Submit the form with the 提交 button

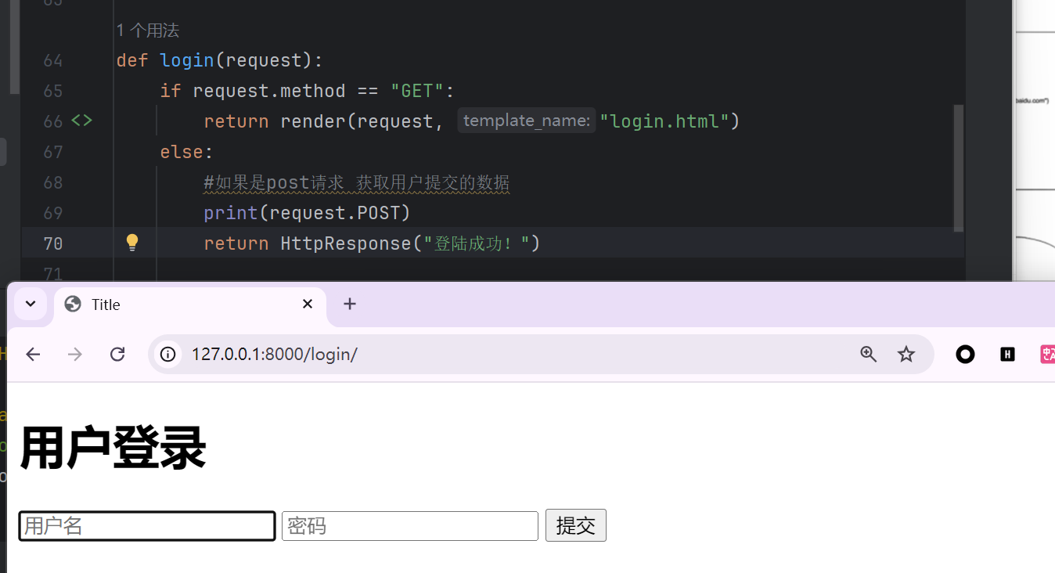point(576,525)
